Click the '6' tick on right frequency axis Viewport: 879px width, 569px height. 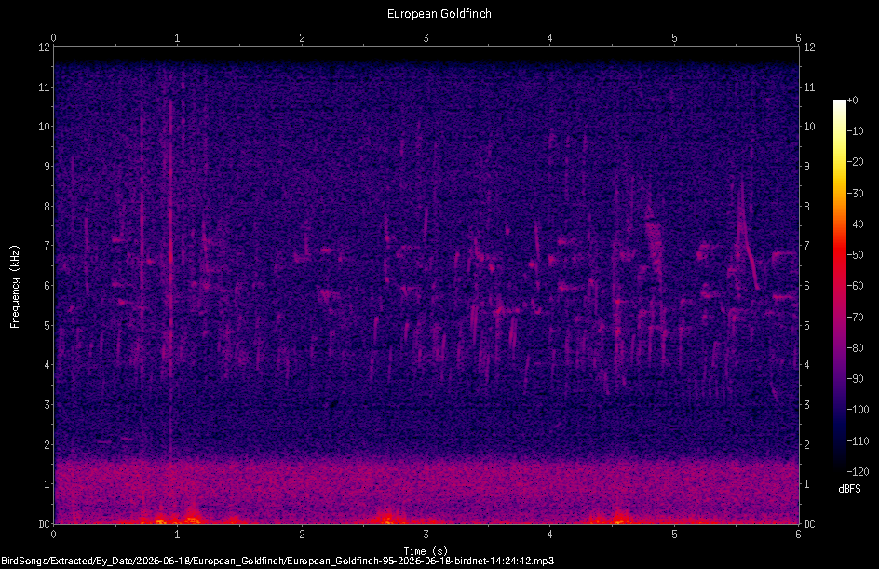[x=806, y=286]
